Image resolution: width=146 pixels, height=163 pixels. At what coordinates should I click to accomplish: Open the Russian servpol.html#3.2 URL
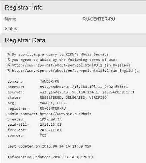pos(57,65)
